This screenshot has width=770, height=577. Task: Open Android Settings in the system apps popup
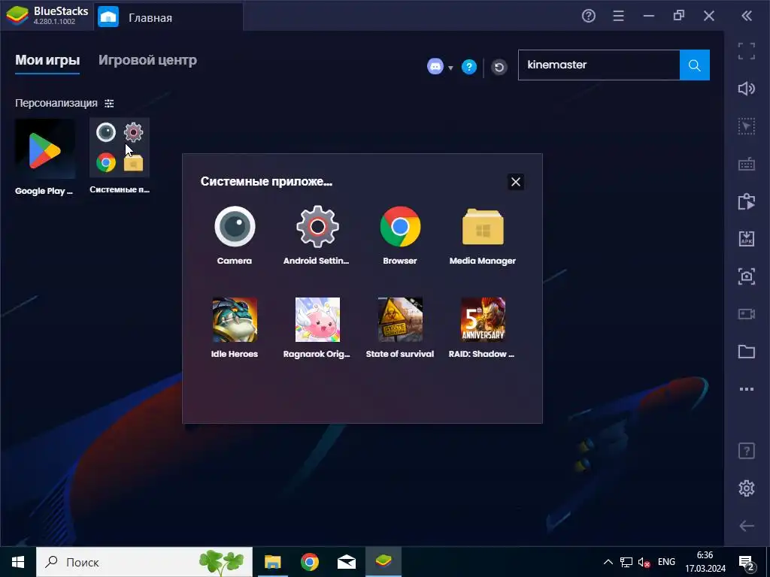(317, 227)
